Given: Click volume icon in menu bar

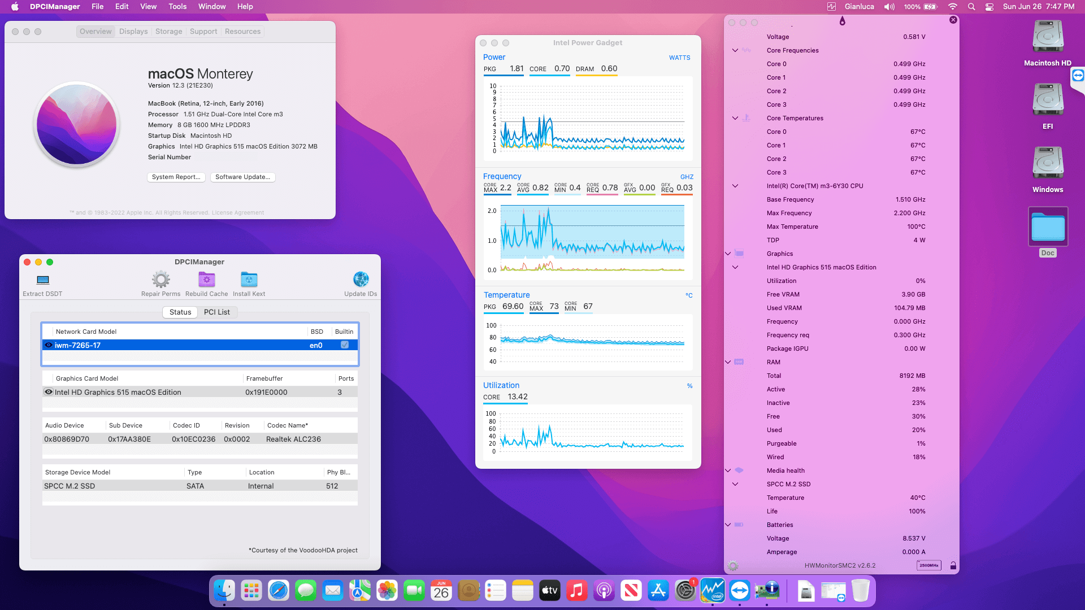Looking at the screenshot, I should pyautogui.click(x=889, y=7).
